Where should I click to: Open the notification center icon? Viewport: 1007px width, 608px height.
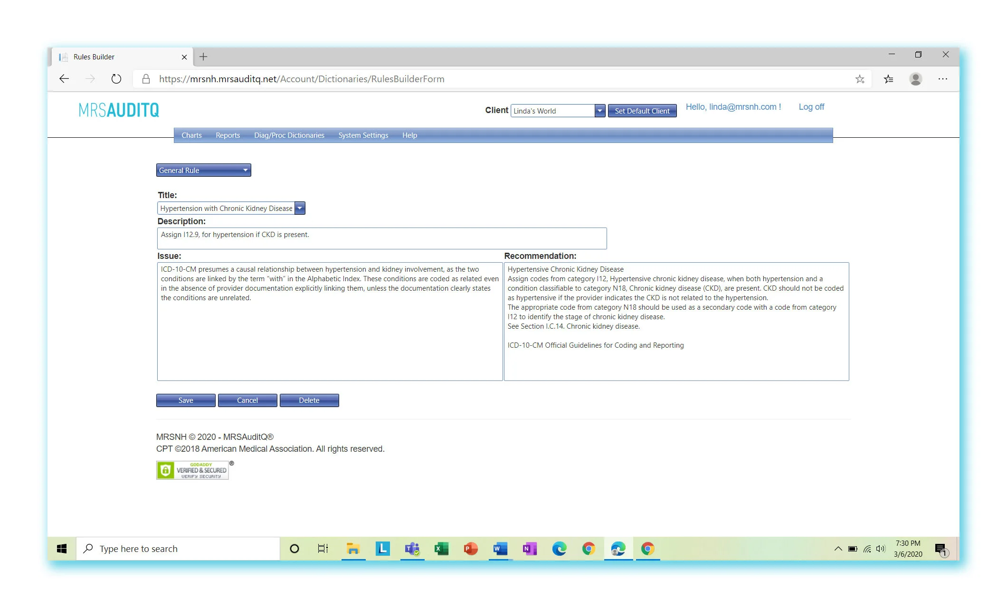coord(941,550)
